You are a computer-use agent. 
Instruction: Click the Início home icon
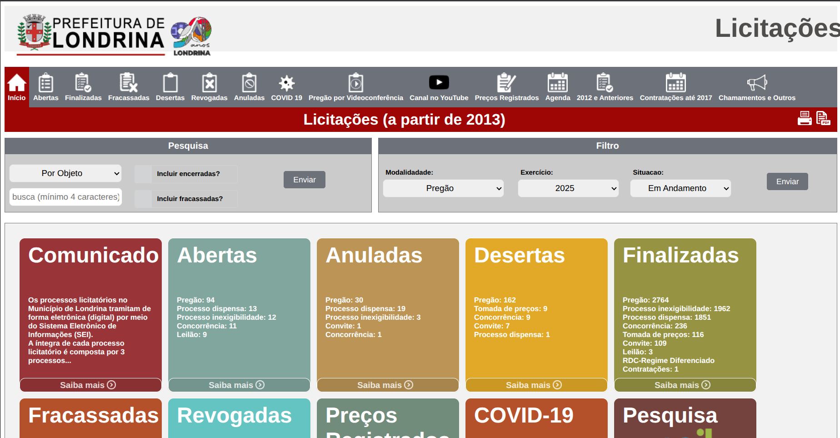tap(17, 83)
